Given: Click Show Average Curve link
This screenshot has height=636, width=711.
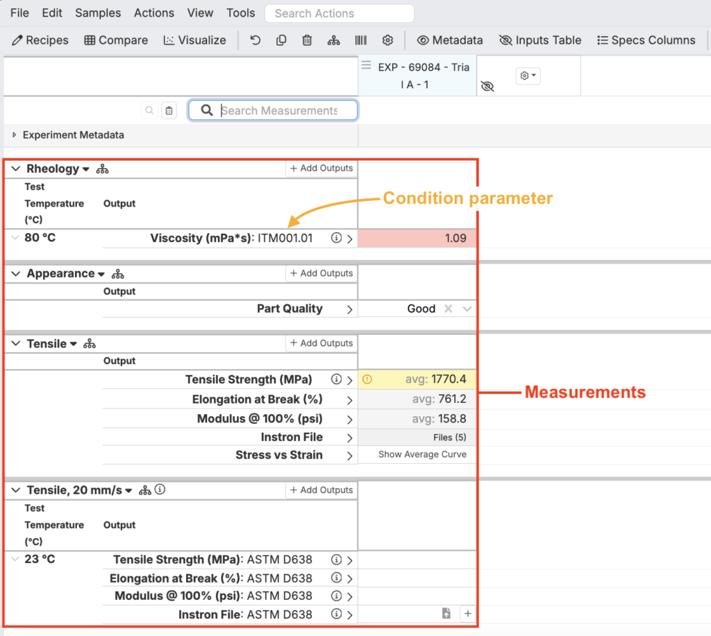Looking at the screenshot, I should pyautogui.click(x=422, y=454).
